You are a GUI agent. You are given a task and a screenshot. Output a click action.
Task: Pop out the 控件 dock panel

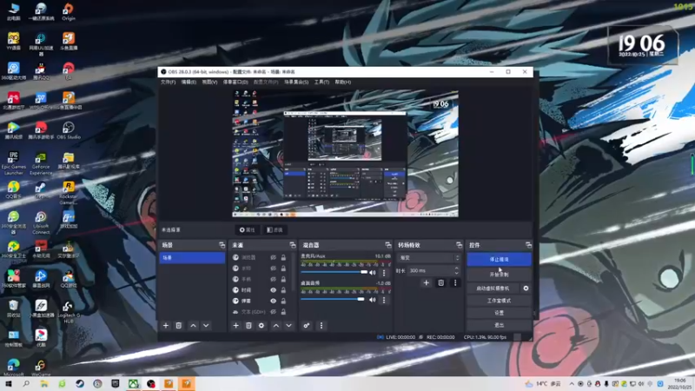(528, 245)
